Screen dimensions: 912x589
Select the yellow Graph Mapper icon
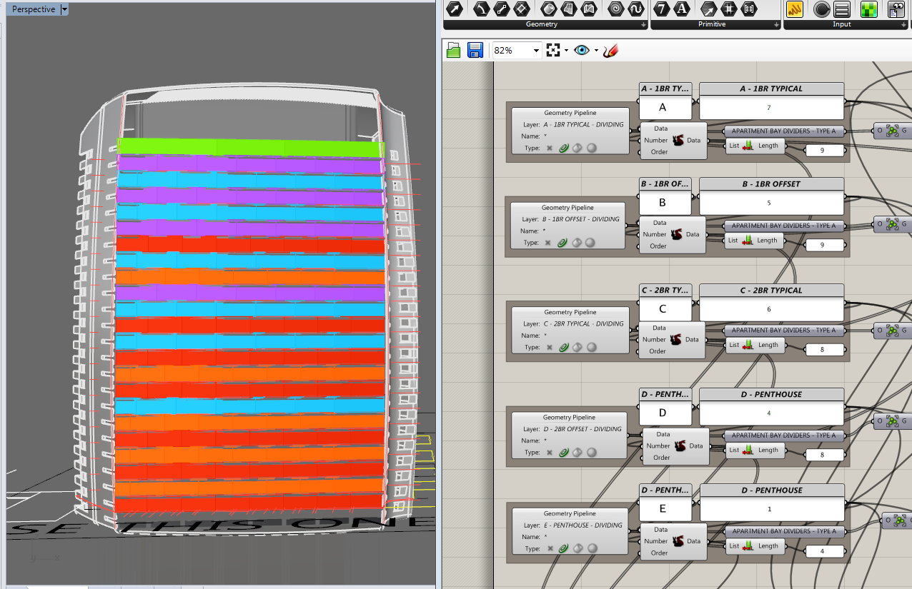795,9
